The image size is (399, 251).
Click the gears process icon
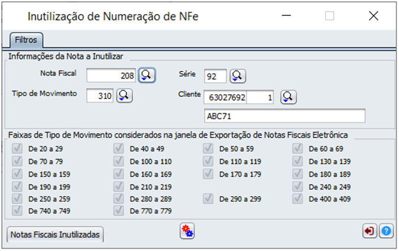(187, 232)
